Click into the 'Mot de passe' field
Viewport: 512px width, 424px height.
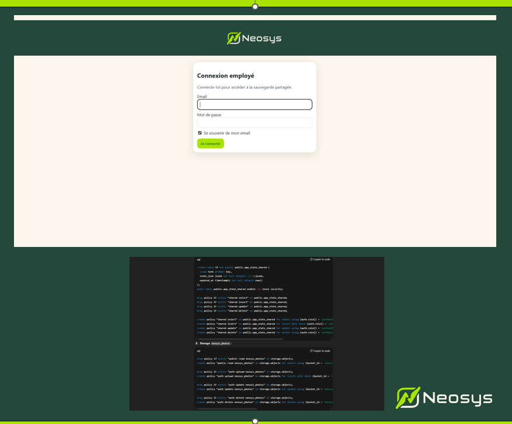coord(254,123)
